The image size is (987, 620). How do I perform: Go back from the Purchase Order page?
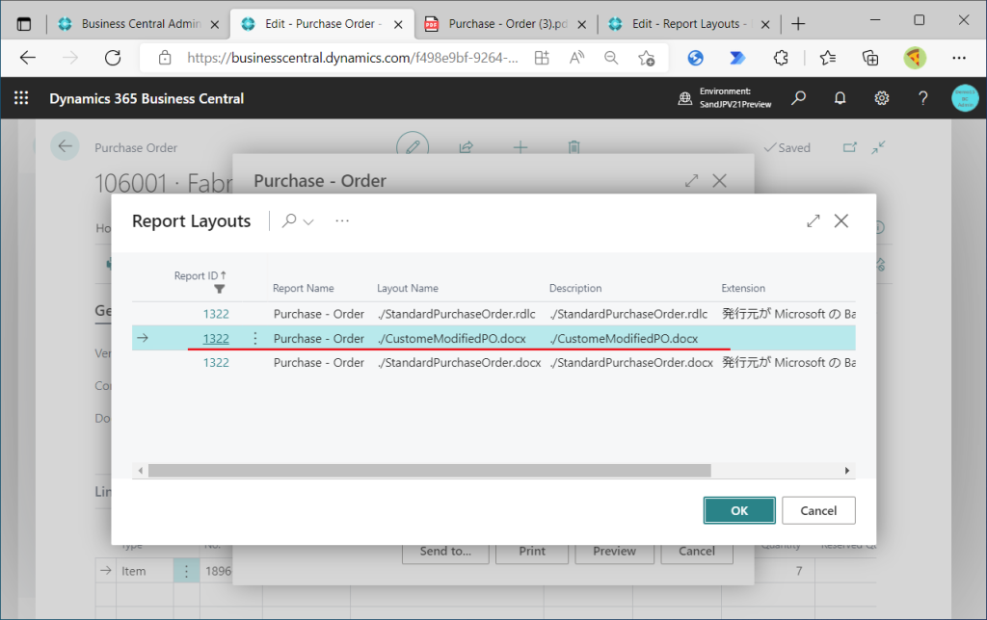tap(65, 146)
